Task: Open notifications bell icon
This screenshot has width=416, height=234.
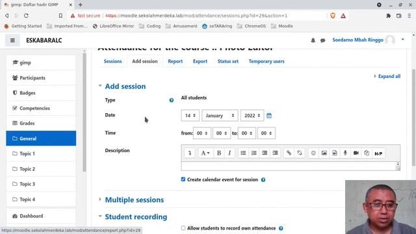Action: tap(313, 40)
